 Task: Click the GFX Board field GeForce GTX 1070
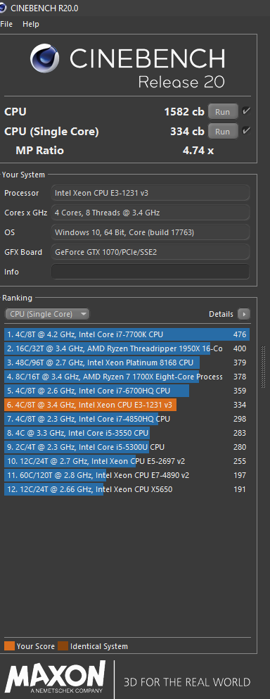[x=150, y=252]
